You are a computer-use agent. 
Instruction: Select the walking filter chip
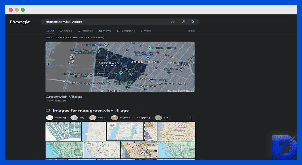pyautogui.click(x=57, y=118)
